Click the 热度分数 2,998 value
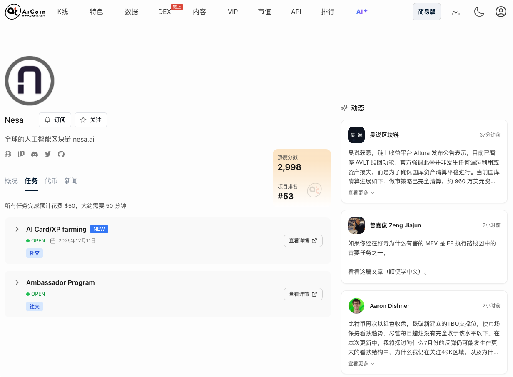 [289, 167]
